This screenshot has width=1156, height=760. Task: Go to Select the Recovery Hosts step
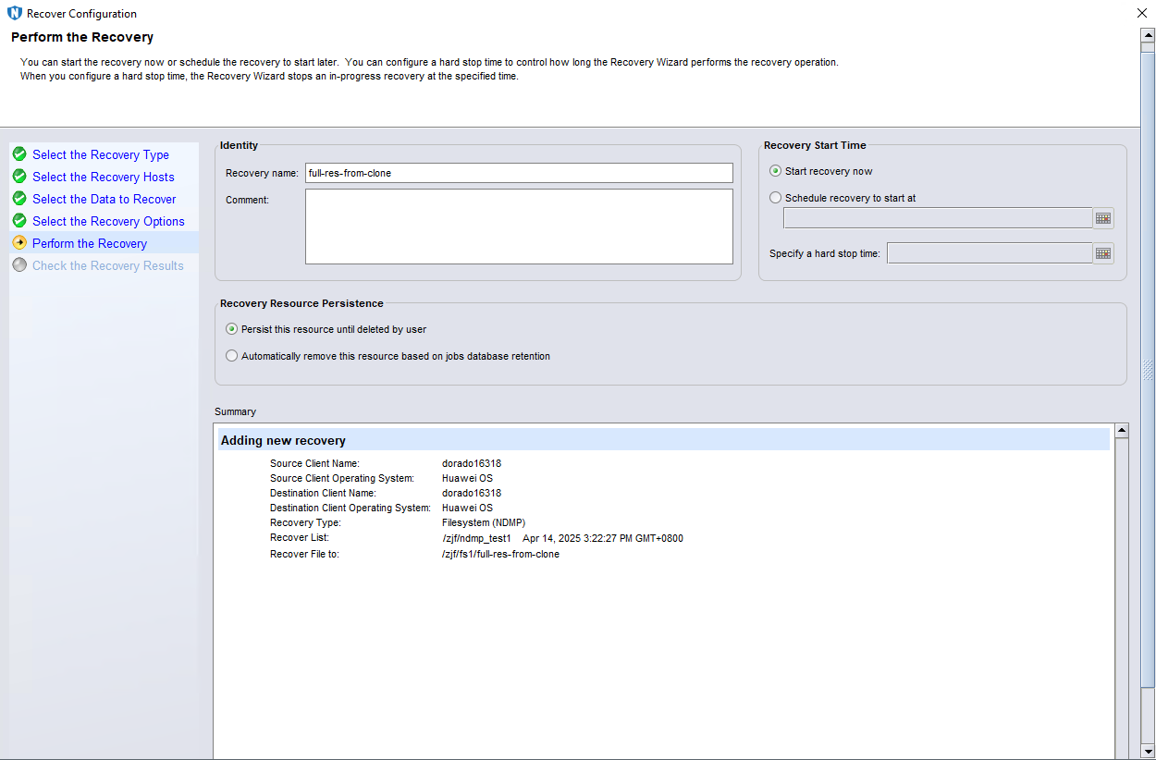click(x=104, y=177)
